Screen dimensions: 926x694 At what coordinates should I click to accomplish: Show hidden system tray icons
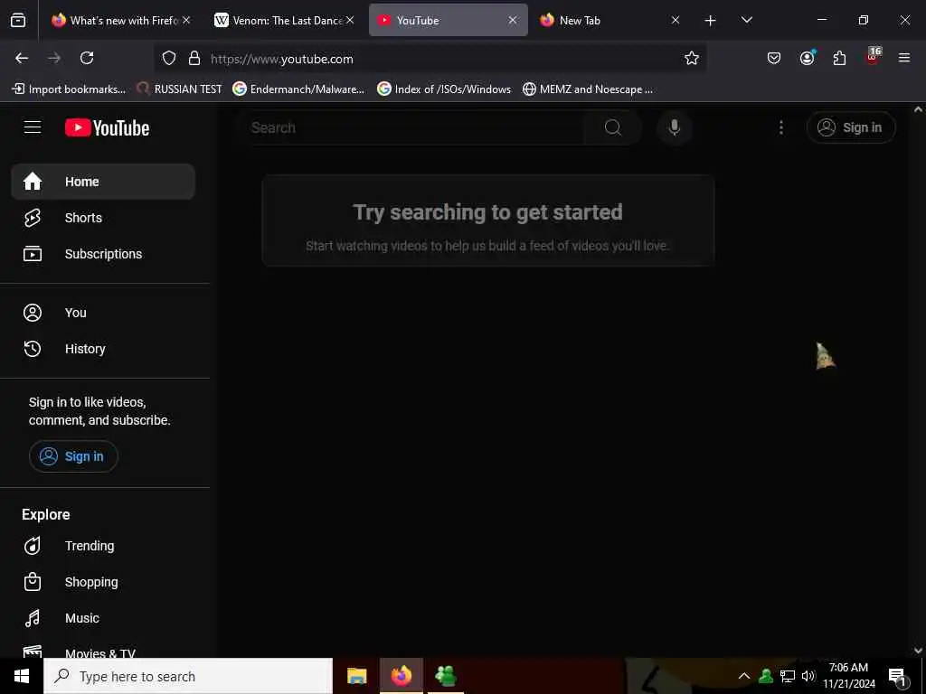click(744, 676)
